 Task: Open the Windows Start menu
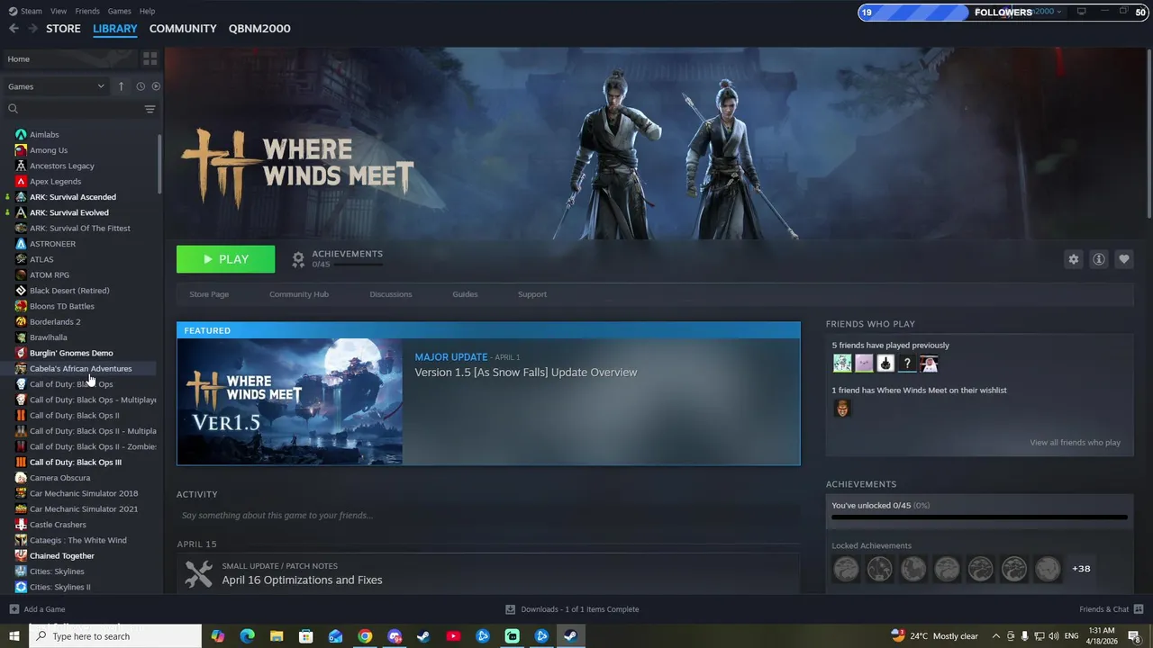click(x=14, y=636)
